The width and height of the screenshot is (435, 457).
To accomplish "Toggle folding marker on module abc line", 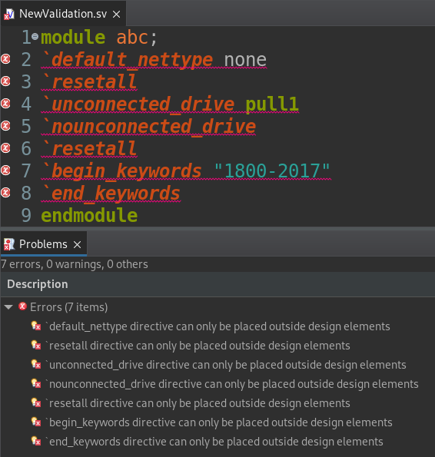I will coord(35,37).
